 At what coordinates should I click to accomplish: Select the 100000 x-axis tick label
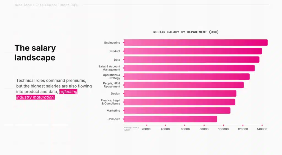click(x=223, y=129)
